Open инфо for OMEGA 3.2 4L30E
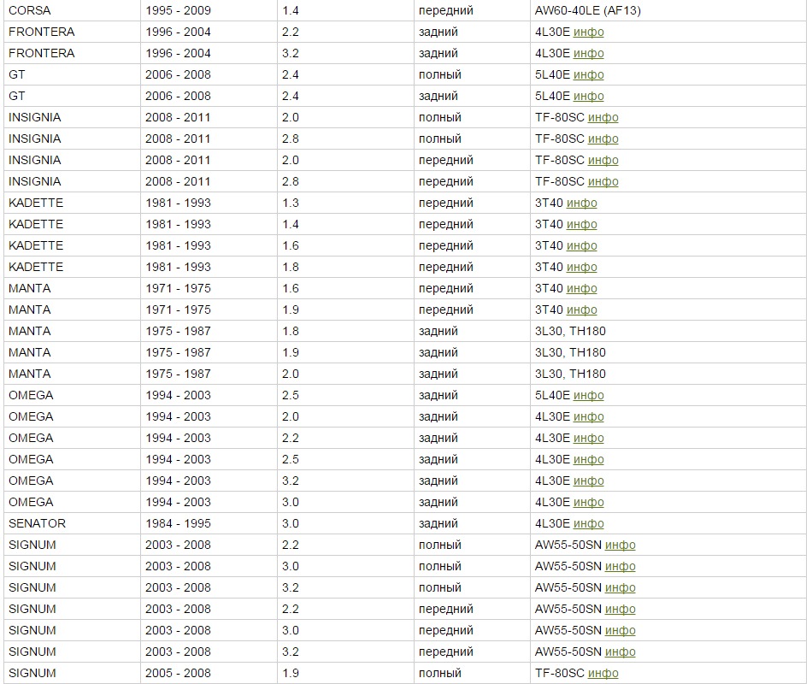812x684 pixels. click(x=588, y=481)
